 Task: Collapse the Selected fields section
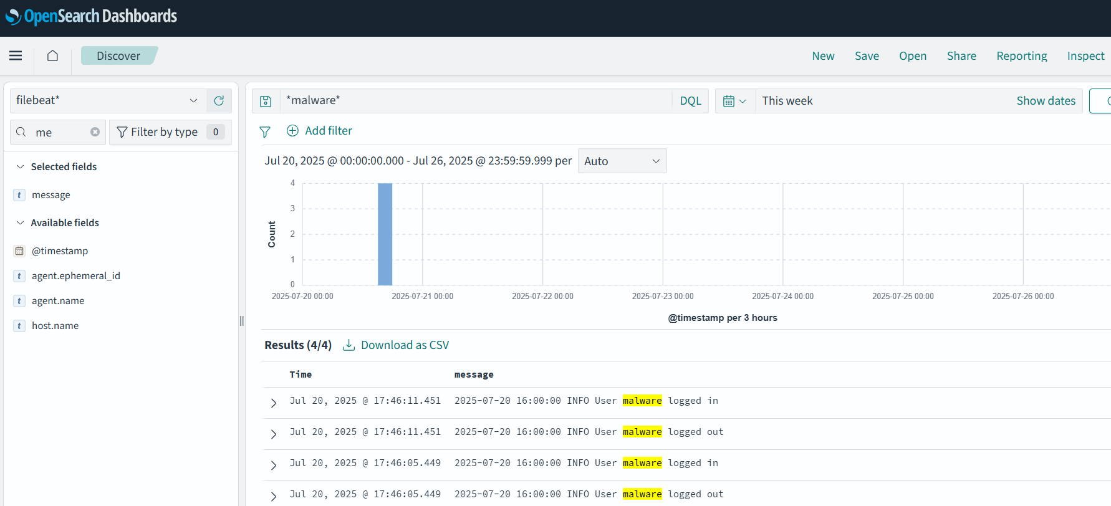click(20, 166)
